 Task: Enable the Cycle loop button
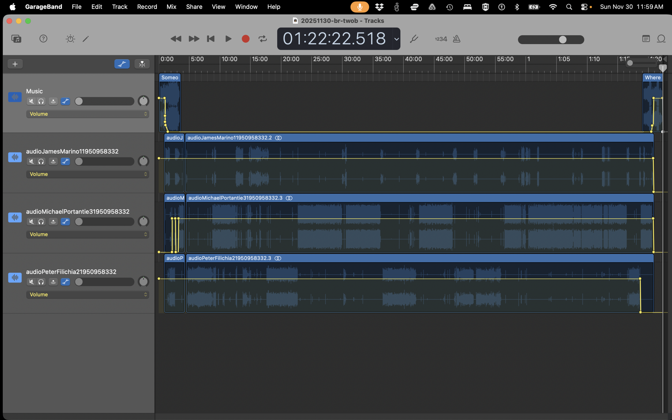(262, 39)
